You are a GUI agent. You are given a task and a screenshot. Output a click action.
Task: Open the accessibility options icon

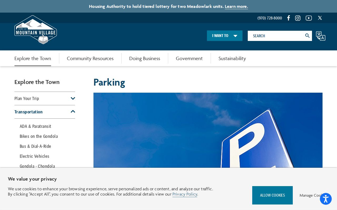(x=326, y=199)
